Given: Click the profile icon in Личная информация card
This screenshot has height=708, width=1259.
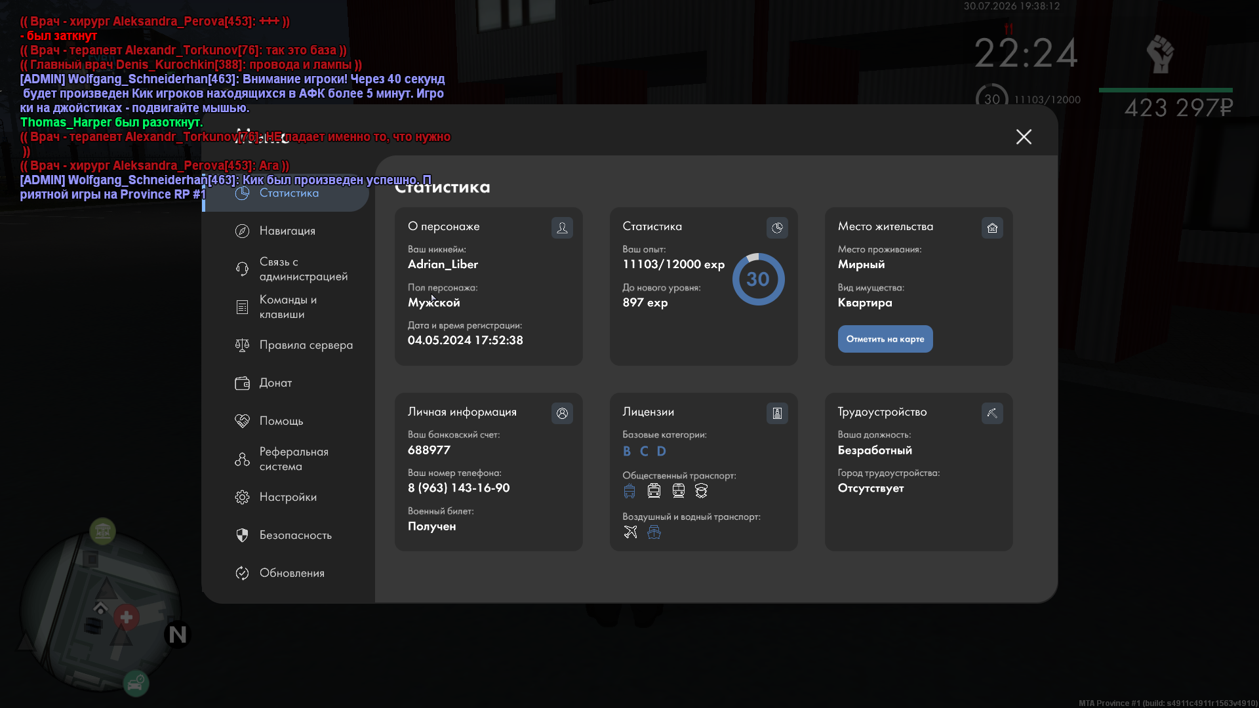Looking at the screenshot, I should [x=562, y=413].
